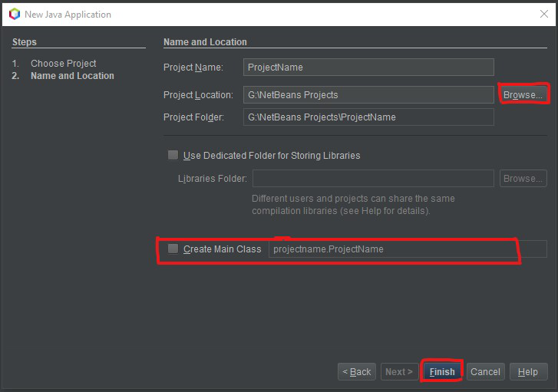Close the New Java Application dialog
Image resolution: width=558 pixels, height=392 pixels.
point(543,14)
